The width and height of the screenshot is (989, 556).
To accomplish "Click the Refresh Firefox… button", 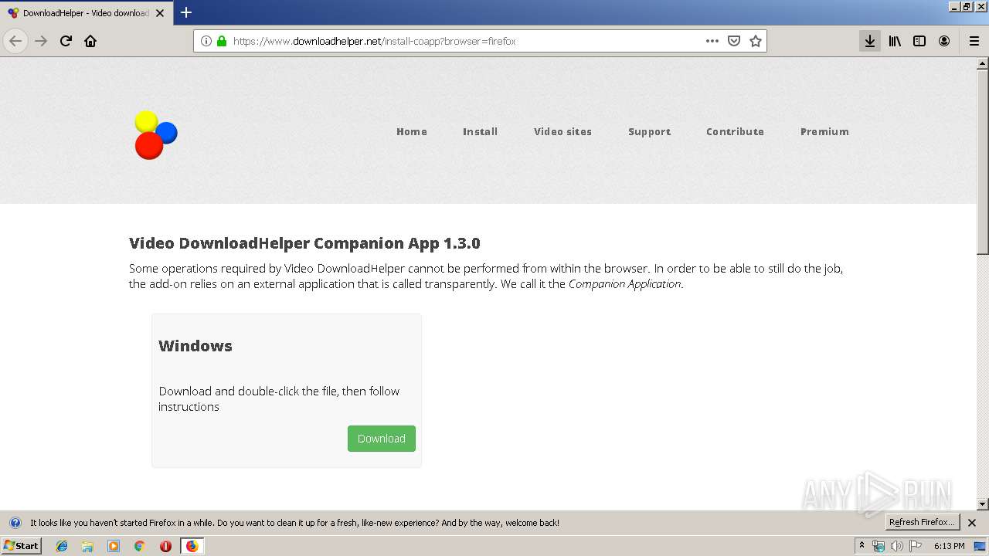I will click(x=922, y=522).
